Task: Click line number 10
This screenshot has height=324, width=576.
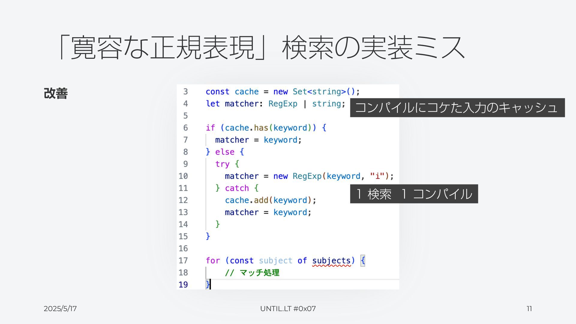Action: click(183, 176)
